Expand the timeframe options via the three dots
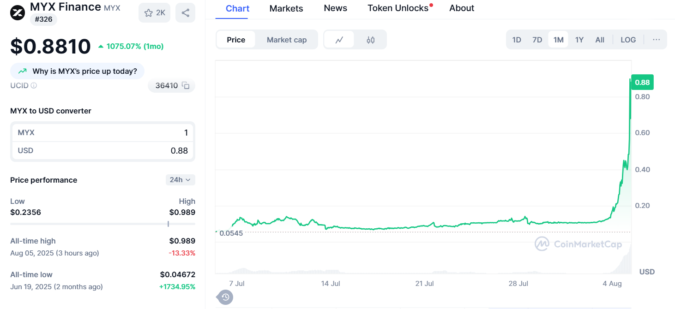675x309 pixels. click(x=656, y=40)
